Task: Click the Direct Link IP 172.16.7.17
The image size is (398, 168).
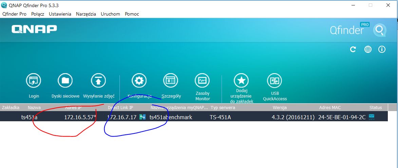Action: (x=121, y=117)
